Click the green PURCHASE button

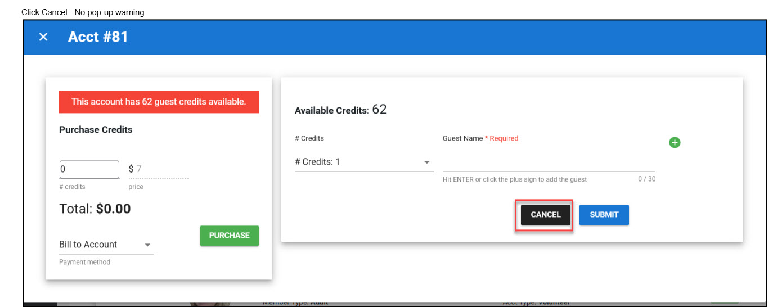[x=229, y=236]
